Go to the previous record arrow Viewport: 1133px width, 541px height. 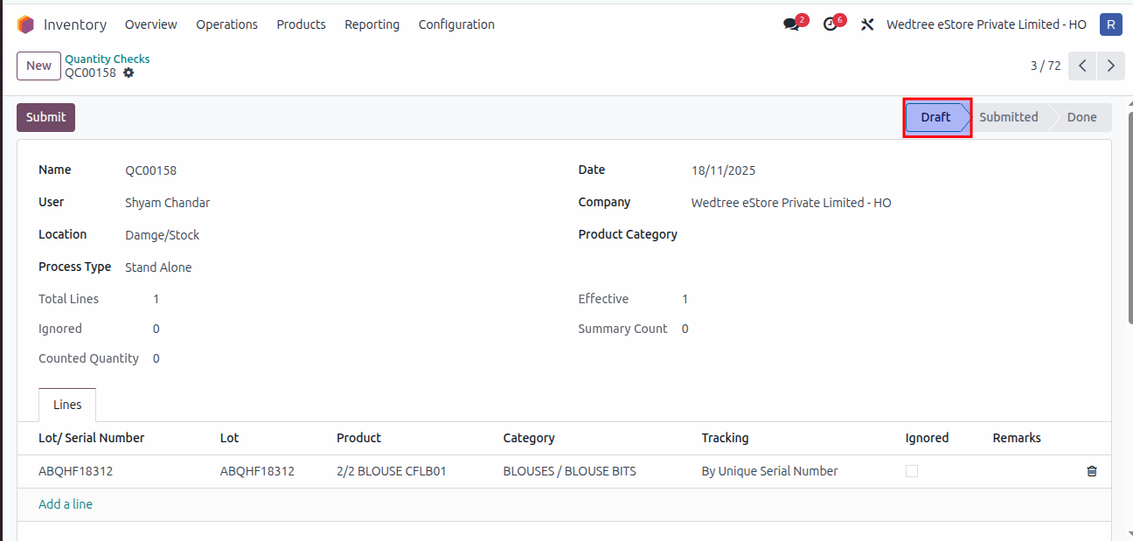coord(1082,66)
